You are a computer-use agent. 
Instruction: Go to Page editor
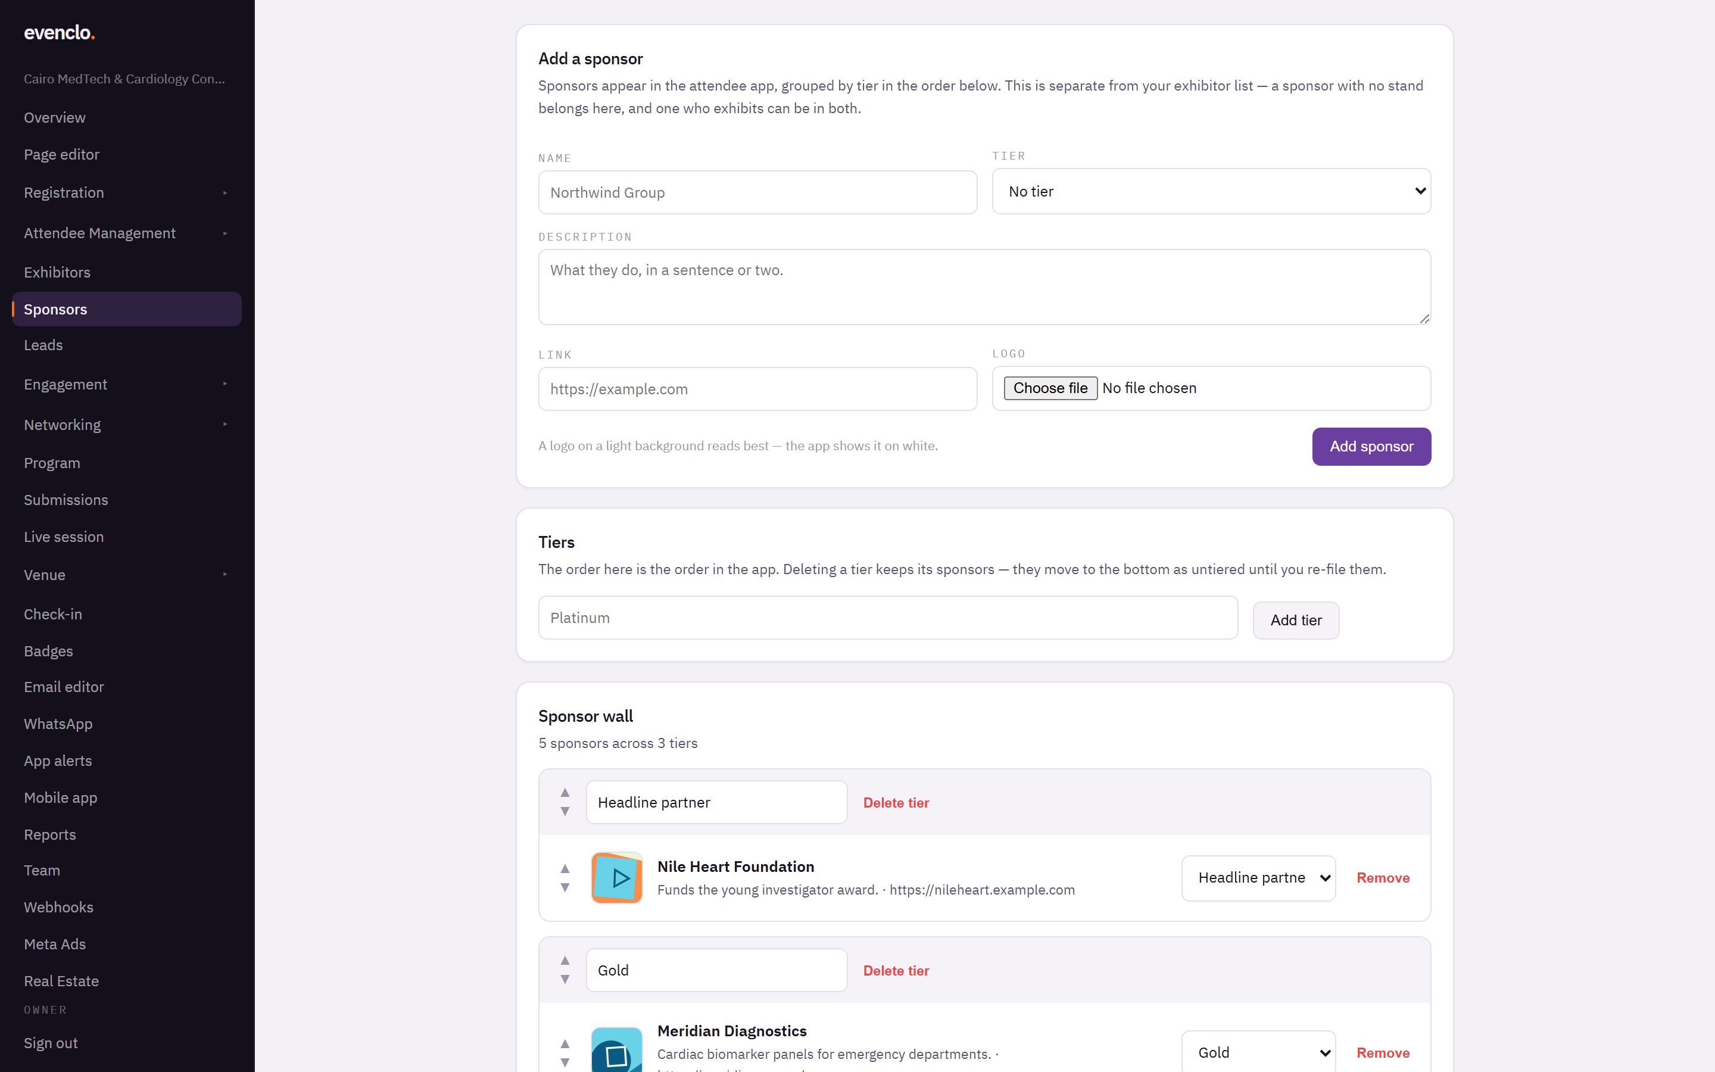point(62,155)
